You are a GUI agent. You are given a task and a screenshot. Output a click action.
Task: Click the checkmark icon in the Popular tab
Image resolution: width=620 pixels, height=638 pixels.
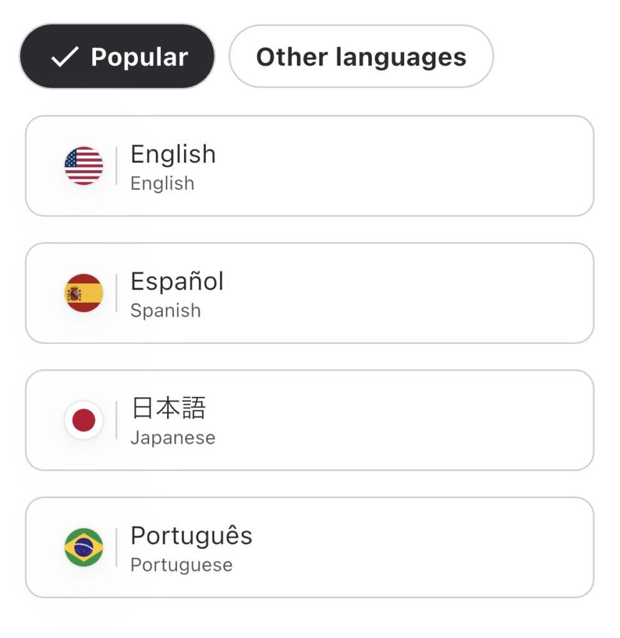click(64, 57)
